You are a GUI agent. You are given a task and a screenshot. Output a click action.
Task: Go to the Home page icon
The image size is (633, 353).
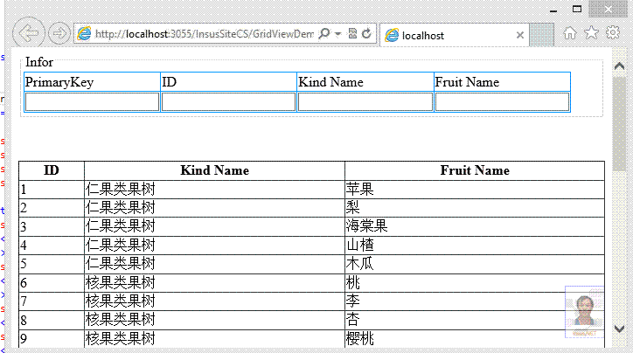tap(570, 32)
